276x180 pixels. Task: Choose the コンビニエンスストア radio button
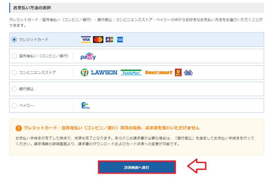coord(14,73)
